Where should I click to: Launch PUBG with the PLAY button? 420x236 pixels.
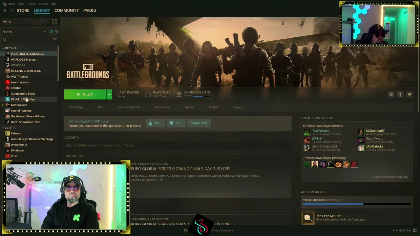(x=85, y=94)
